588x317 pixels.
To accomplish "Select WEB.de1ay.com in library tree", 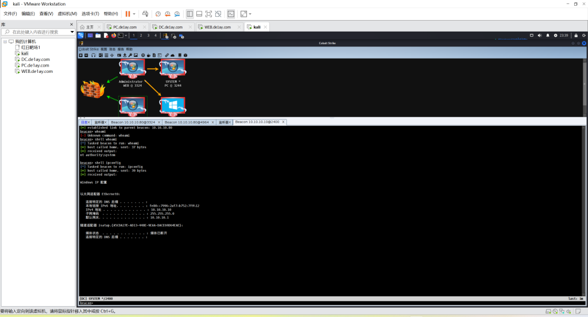I will tap(37, 71).
